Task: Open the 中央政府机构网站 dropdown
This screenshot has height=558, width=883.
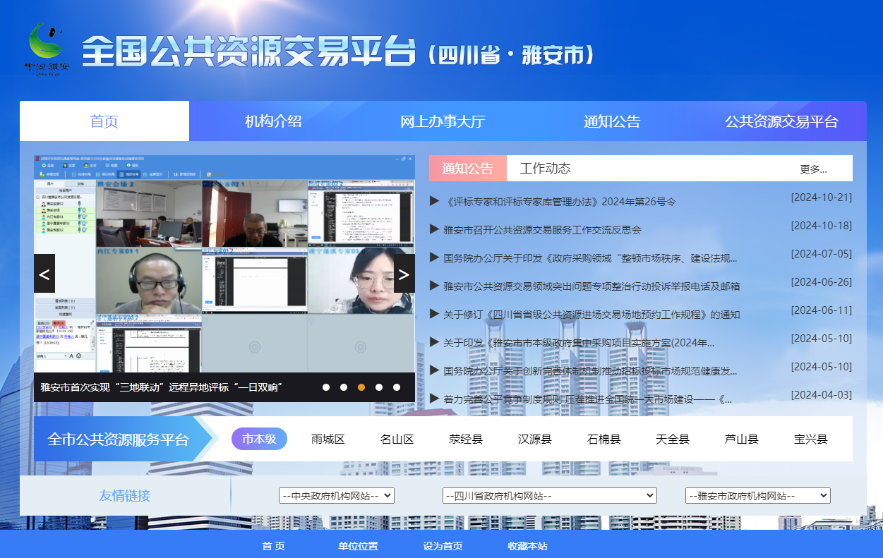Action: (338, 495)
